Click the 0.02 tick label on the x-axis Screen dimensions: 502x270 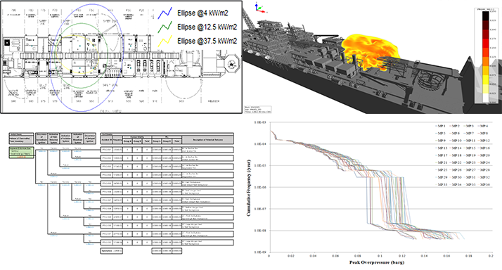(290, 256)
